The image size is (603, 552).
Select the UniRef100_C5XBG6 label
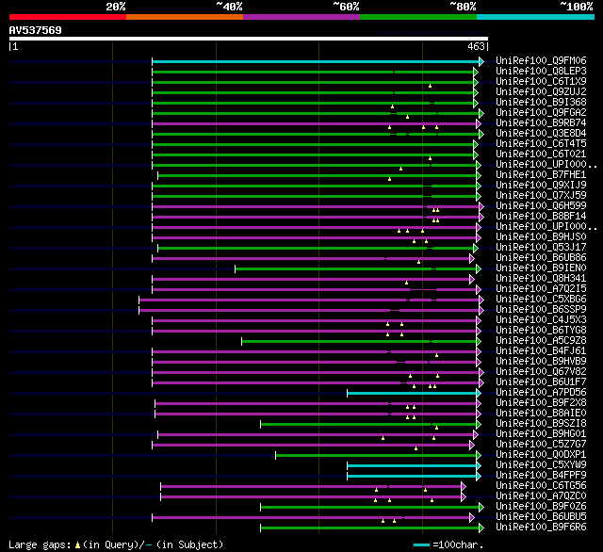pos(541,300)
